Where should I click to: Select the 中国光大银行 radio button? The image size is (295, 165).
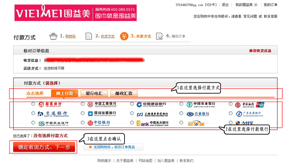132,123
